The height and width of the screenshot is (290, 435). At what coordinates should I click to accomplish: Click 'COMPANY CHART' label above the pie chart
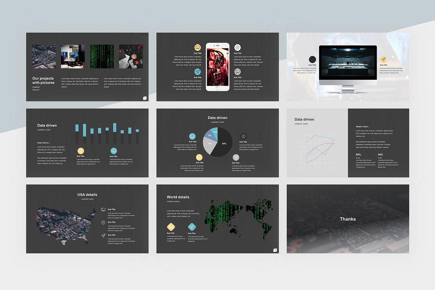click(x=217, y=122)
